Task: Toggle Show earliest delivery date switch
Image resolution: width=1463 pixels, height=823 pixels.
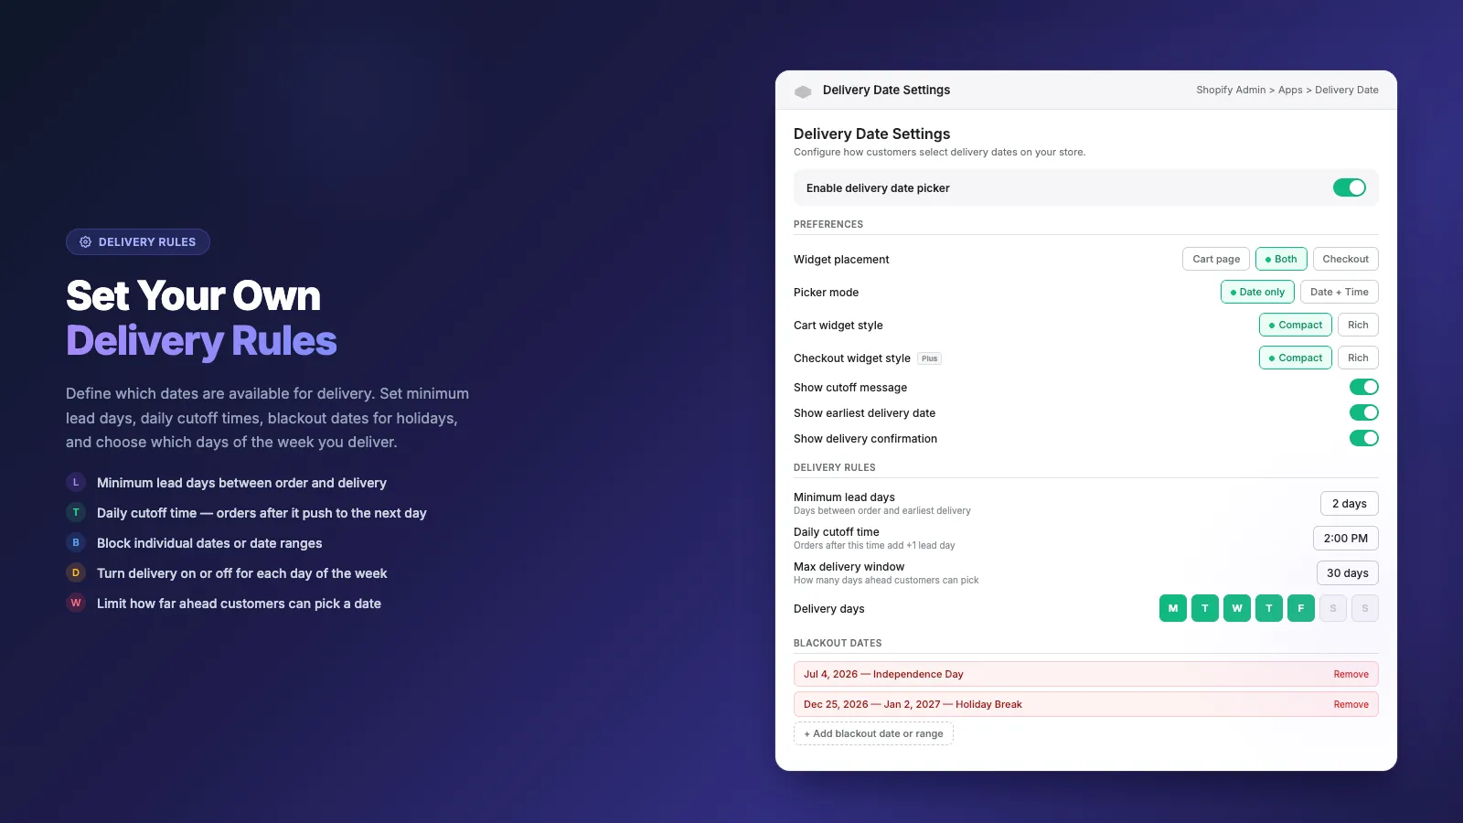Action: pos(1364,412)
